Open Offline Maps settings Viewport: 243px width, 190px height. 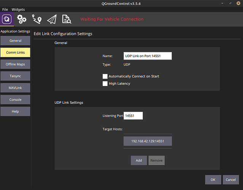click(15, 64)
